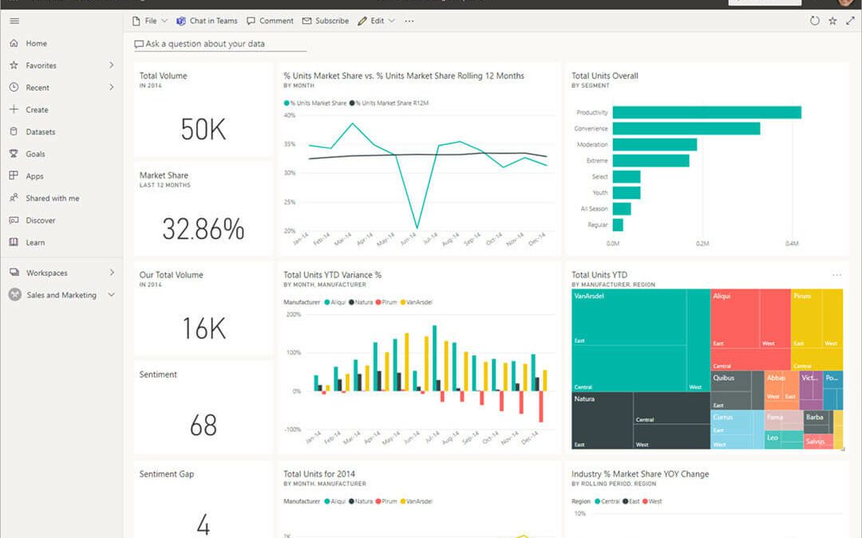Click the Ask a question about your data field
Screen dimensions: 862x538
pos(219,44)
